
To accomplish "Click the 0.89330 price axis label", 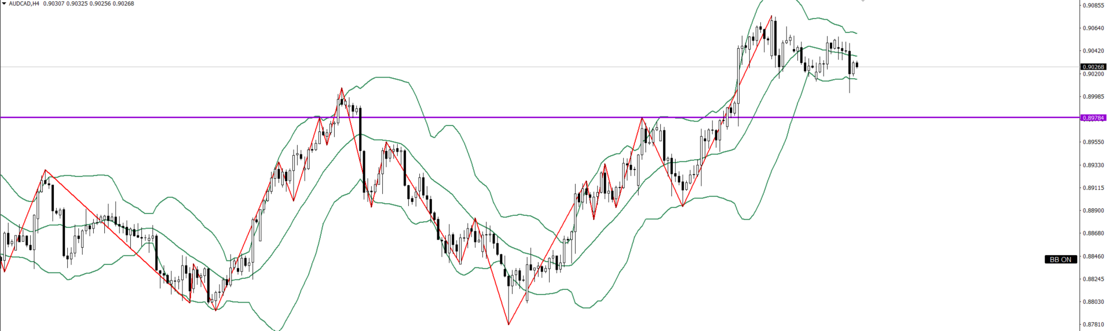I will pos(1093,165).
